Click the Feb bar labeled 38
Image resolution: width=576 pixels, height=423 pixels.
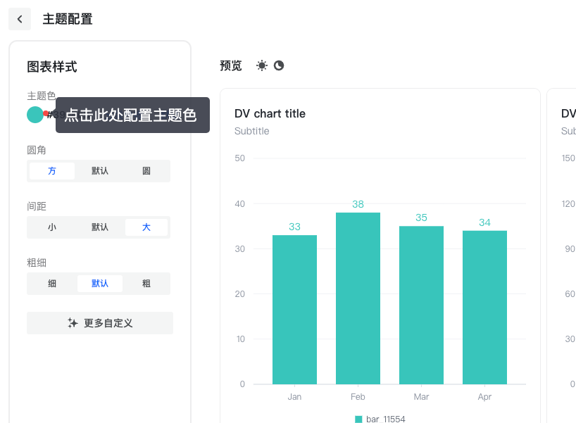pyautogui.click(x=358, y=298)
